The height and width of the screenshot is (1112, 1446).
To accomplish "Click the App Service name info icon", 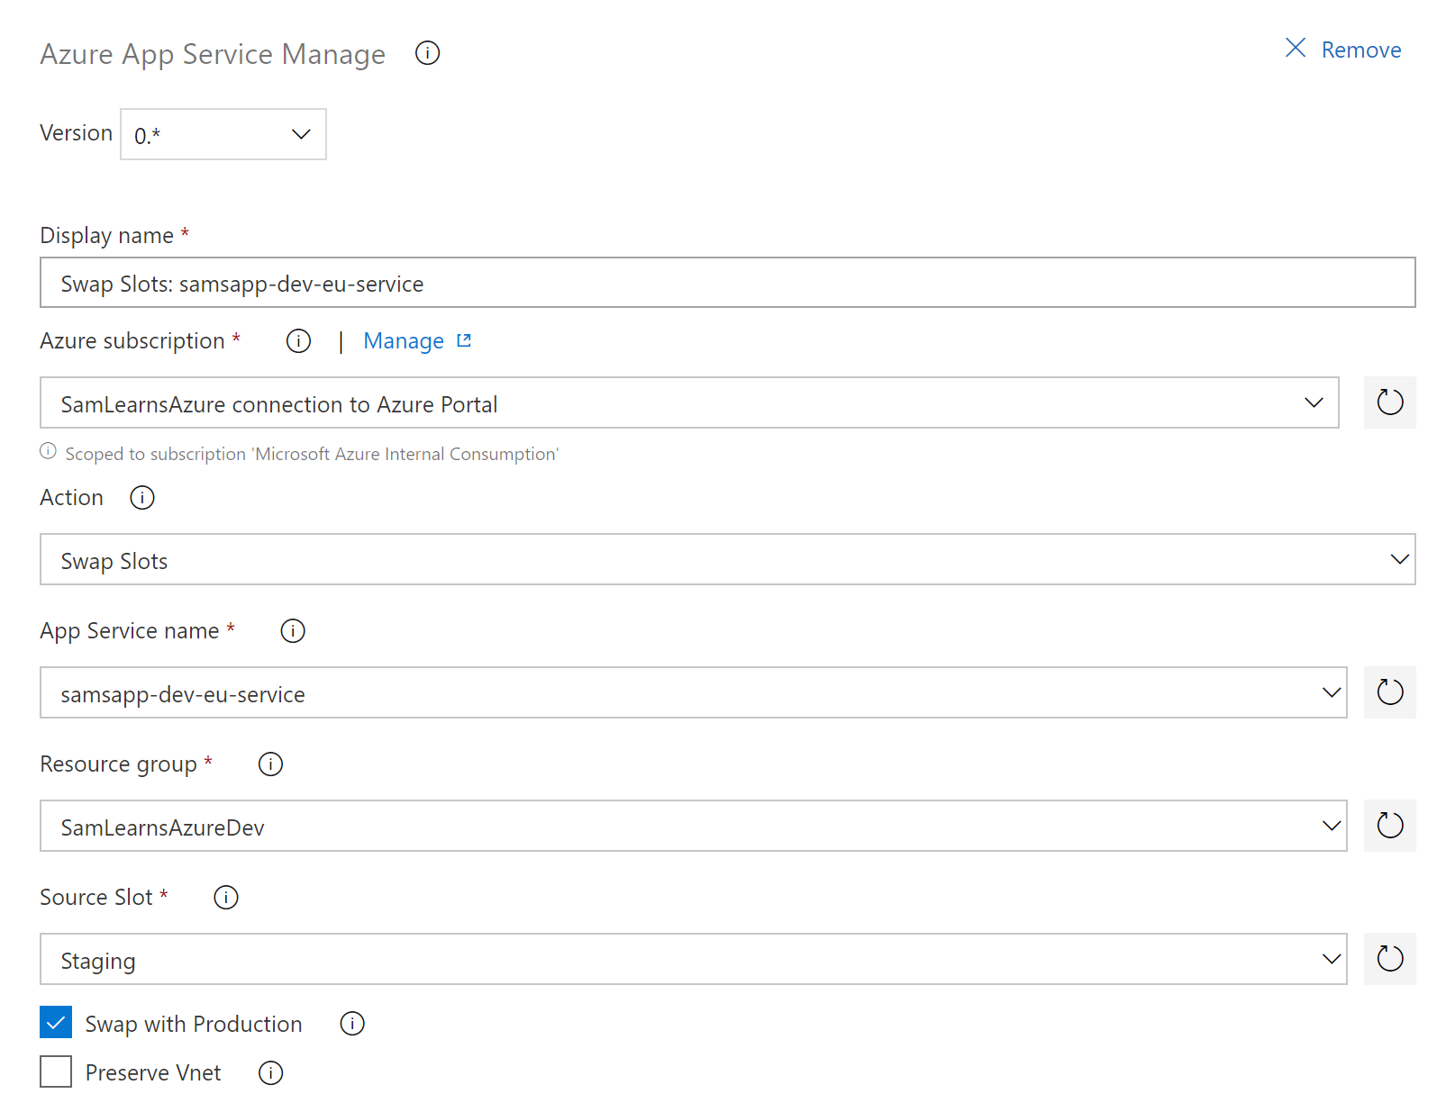I will pyautogui.click(x=293, y=631).
